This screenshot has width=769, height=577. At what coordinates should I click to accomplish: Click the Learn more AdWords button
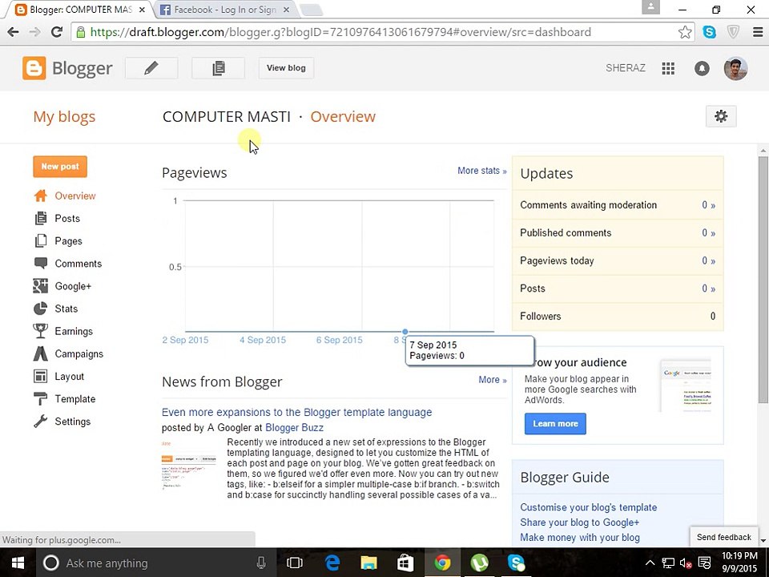pos(555,423)
